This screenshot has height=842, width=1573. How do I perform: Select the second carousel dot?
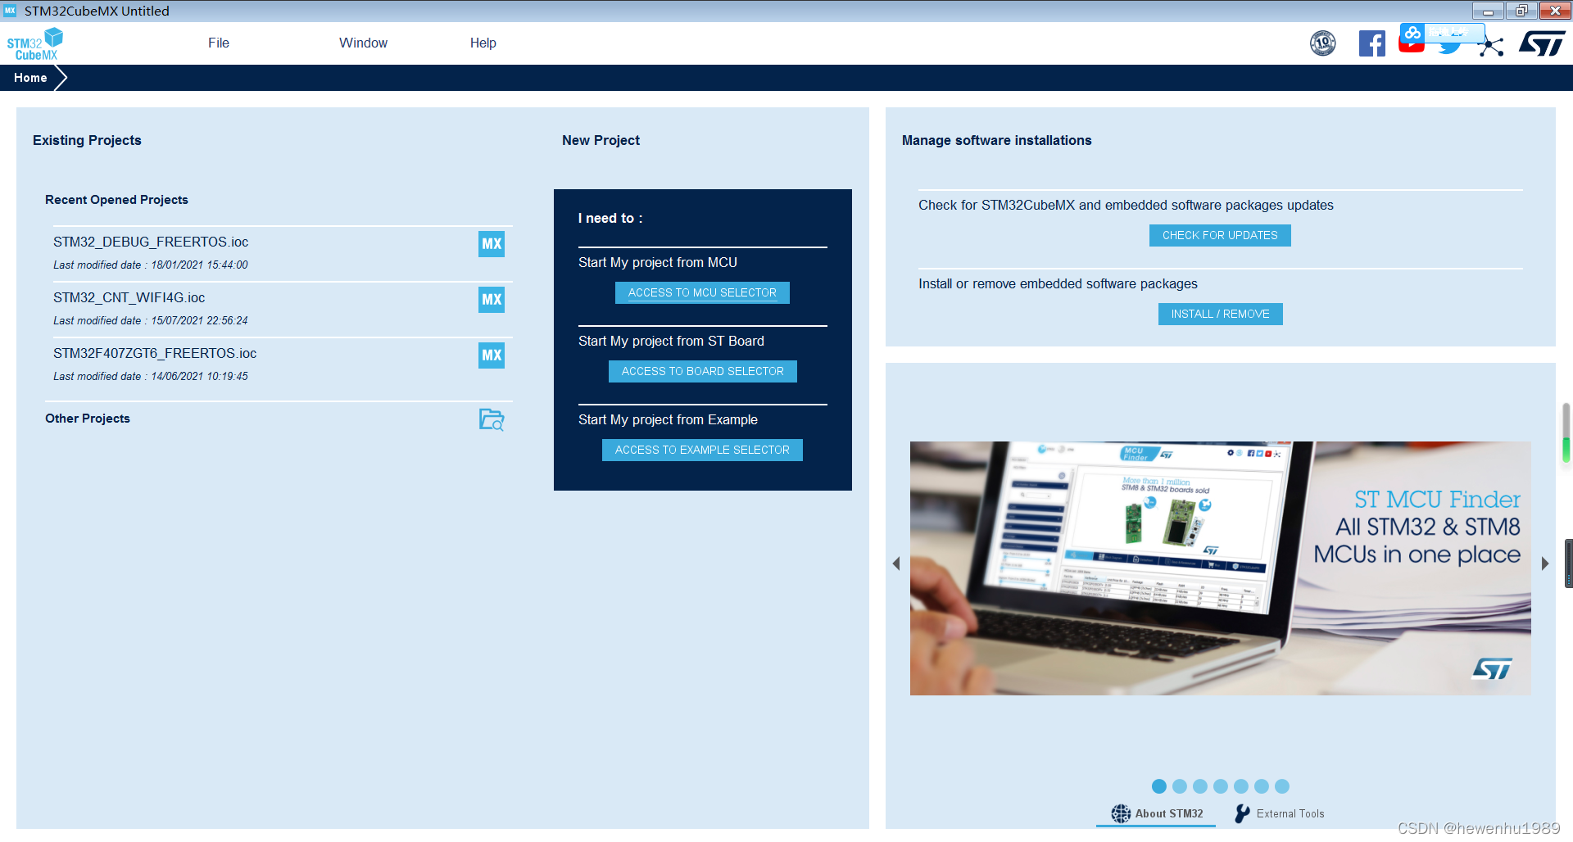[x=1180, y=786]
